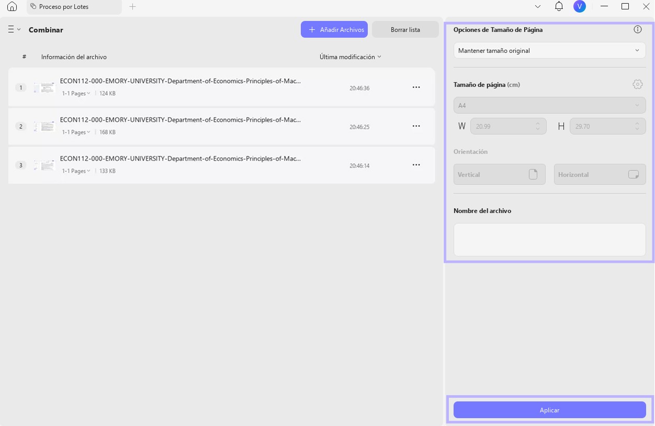
Task: Open more options for file 1
Action: [x=416, y=87]
